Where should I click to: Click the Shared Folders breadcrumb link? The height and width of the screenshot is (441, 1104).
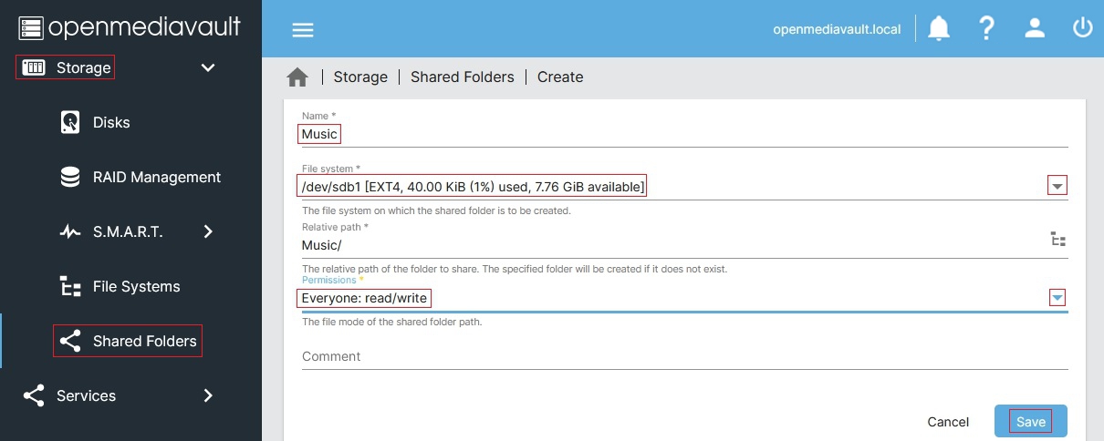tap(463, 77)
